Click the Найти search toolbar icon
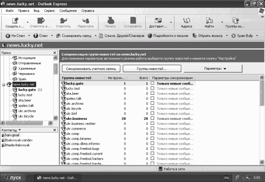This screenshot has width=265, height=182. tap(209, 21)
